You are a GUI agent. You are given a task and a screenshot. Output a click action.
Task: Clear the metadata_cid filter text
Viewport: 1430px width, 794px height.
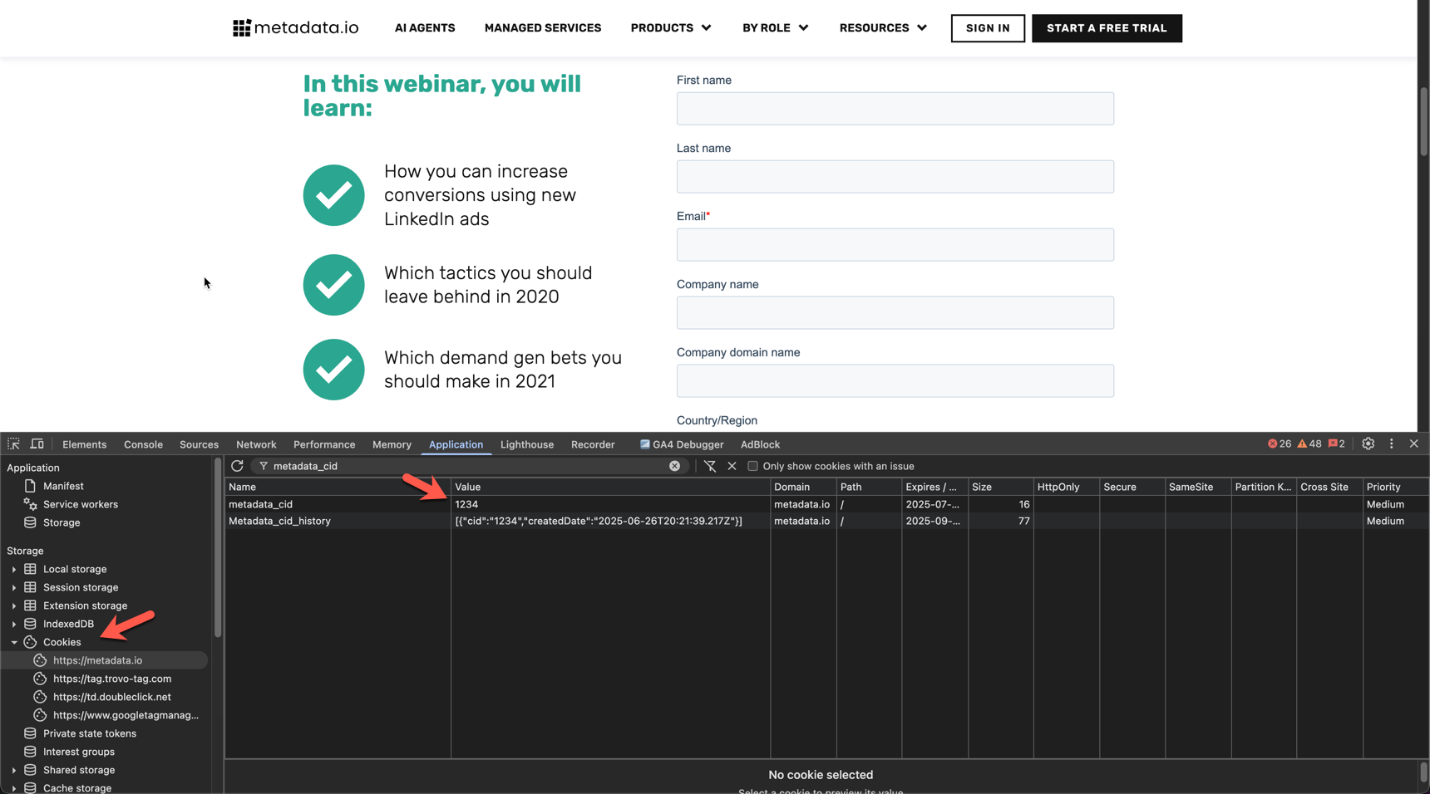point(674,466)
